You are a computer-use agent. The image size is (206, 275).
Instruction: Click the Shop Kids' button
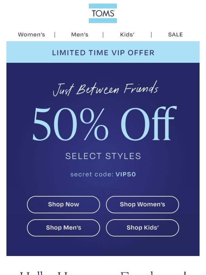(142, 228)
